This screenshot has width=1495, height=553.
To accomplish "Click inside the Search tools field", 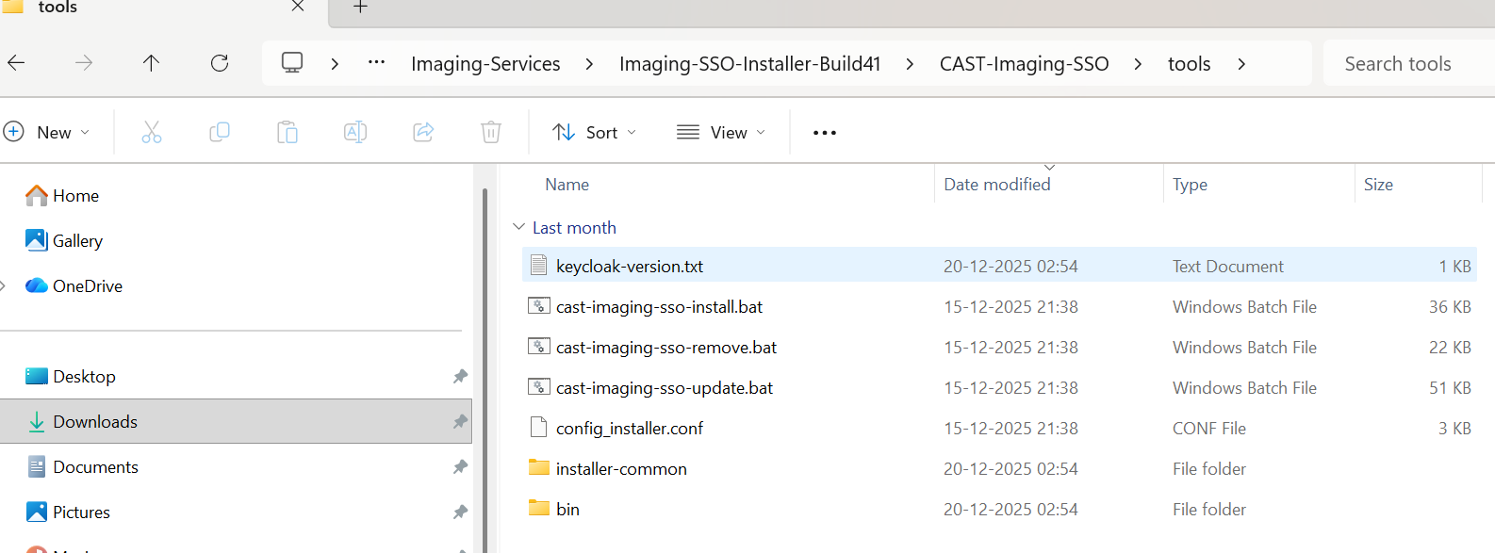I will click(x=1405, y=64).
